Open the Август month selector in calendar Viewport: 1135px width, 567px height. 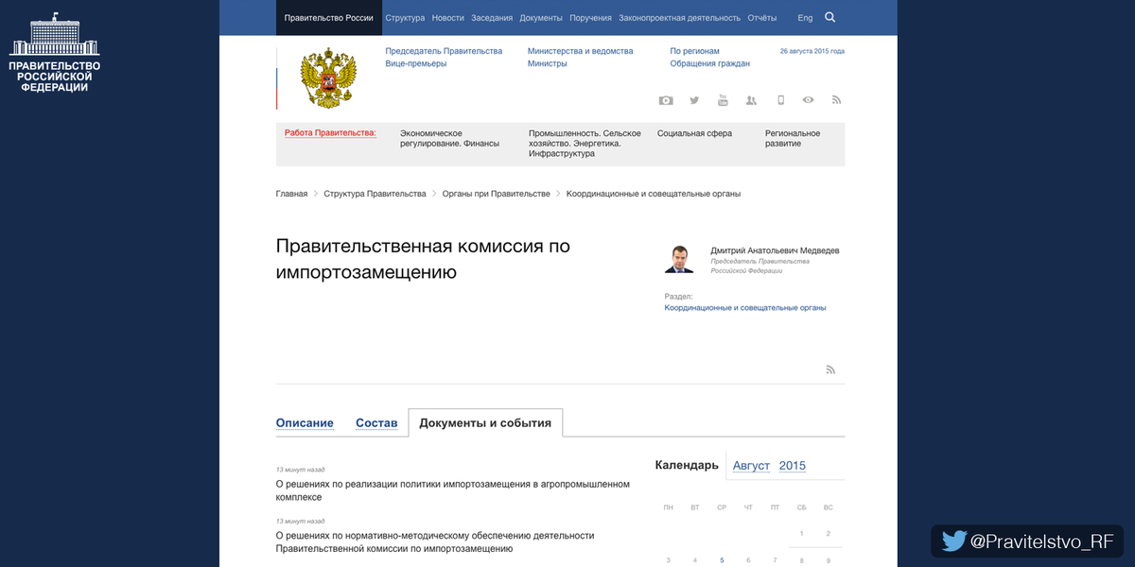pos(751,466)
